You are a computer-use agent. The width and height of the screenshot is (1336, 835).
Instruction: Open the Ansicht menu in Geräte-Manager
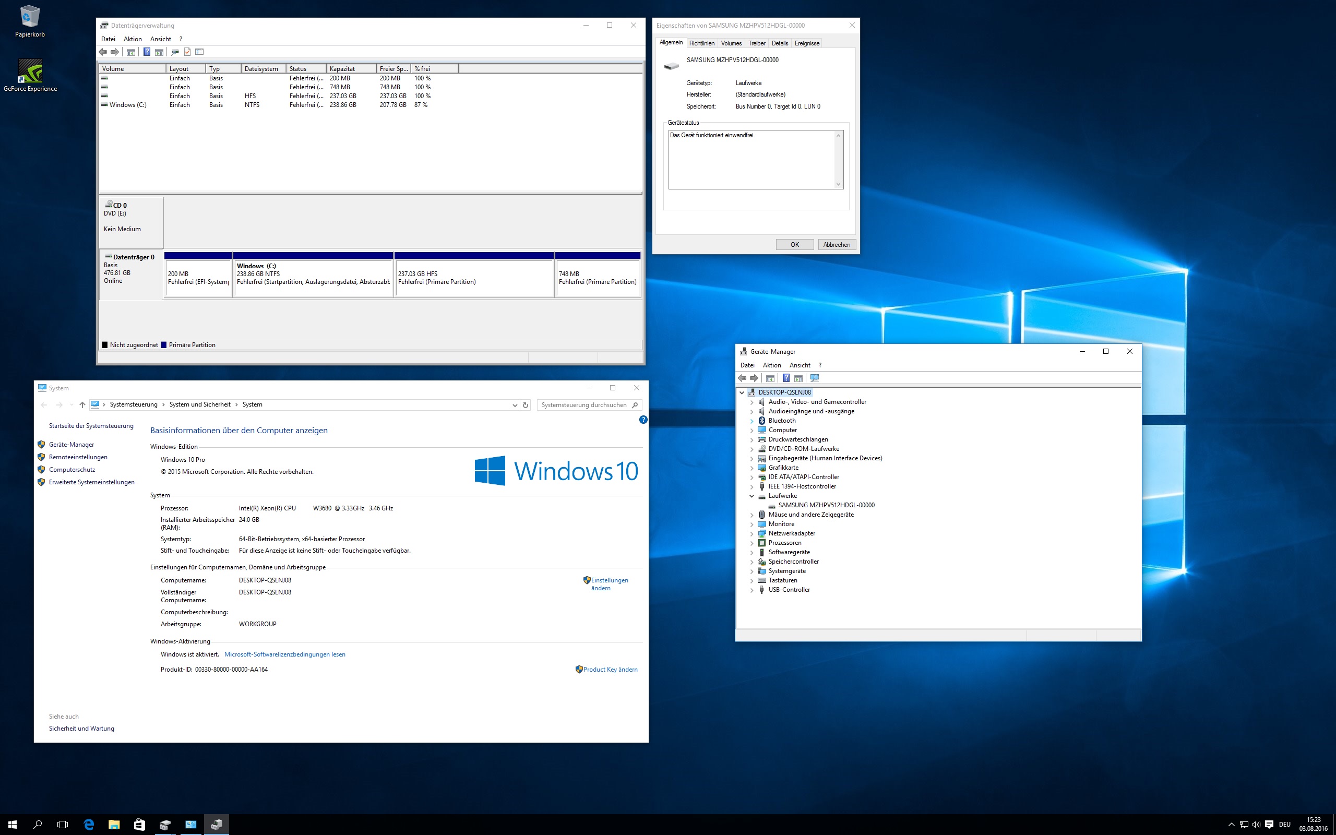pyautogui.click(x=800, y=365)
